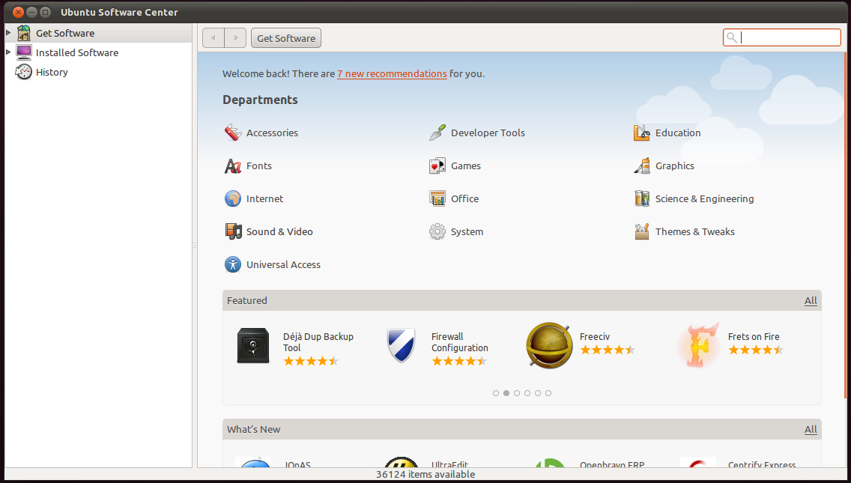This screenshot has width=851, height=483.
Task: Open the Themes & Tweaks label
Action: 694,231
